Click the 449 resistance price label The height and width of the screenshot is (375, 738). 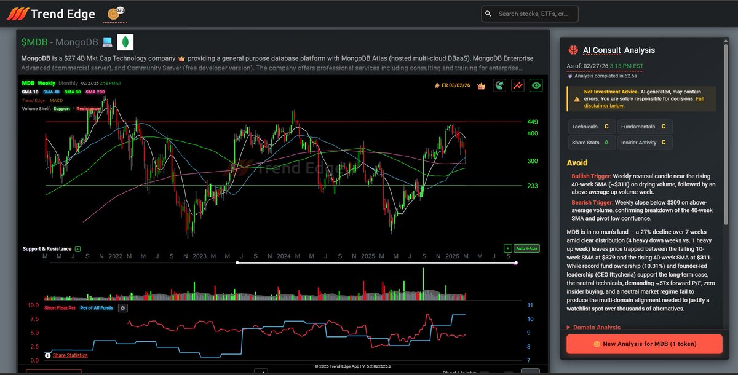(x=533, y=122)
